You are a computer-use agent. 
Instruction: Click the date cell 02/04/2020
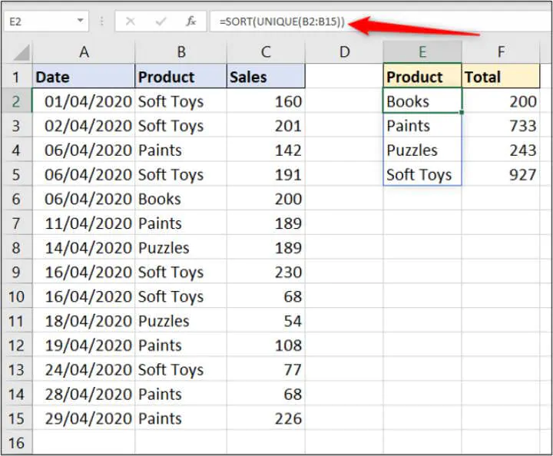[x=84, y=125]
